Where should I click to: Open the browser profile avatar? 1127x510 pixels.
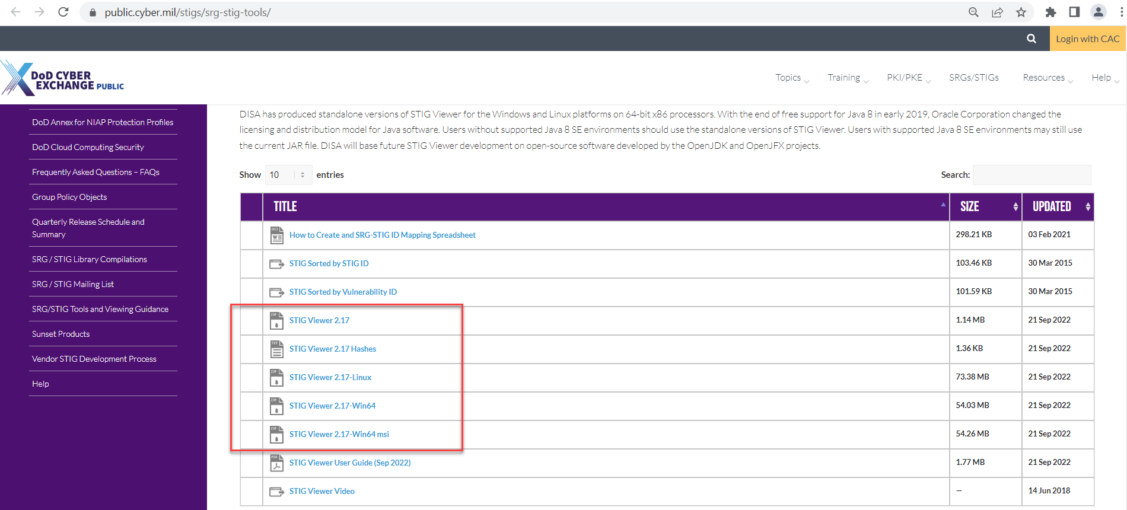(1098, 12)
